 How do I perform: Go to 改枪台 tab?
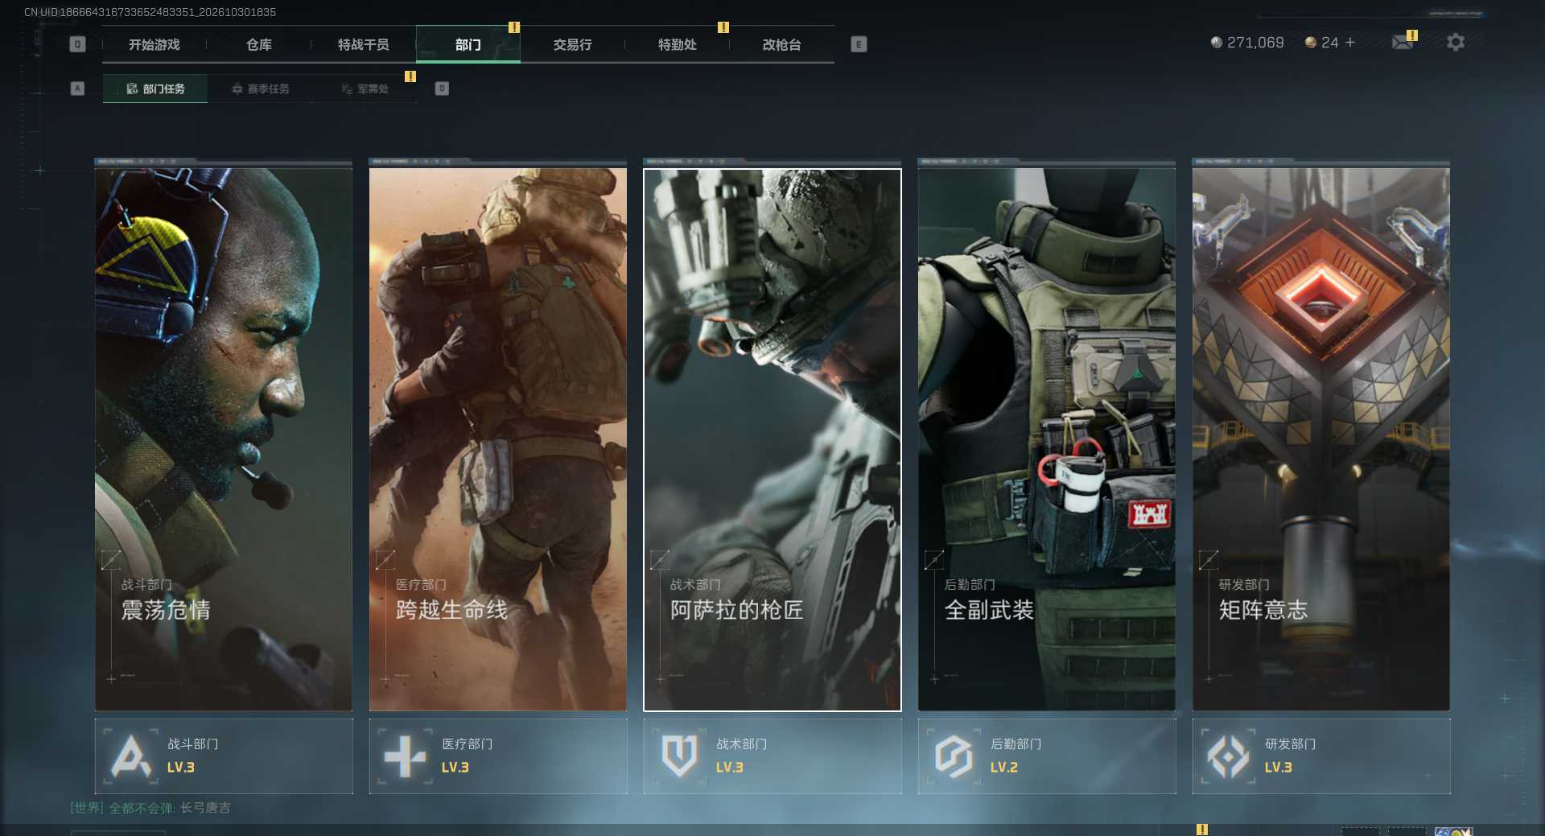(782, 44)
